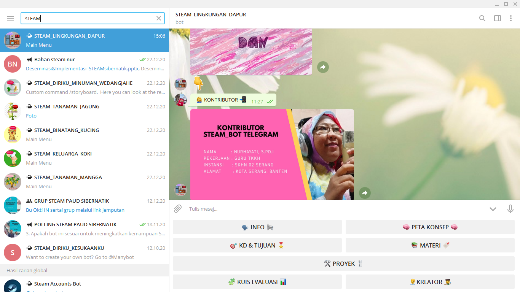Click the POLLING STEAM PAUD avatar
The height and width of the screenshot is (292, 520).
click(x=13, y=229)
